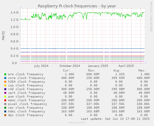Image resolution: width=154 pixels, height=126 pixels.
Task: Select the 'emmc clock frequency' legend label
Action: point(27,100)
